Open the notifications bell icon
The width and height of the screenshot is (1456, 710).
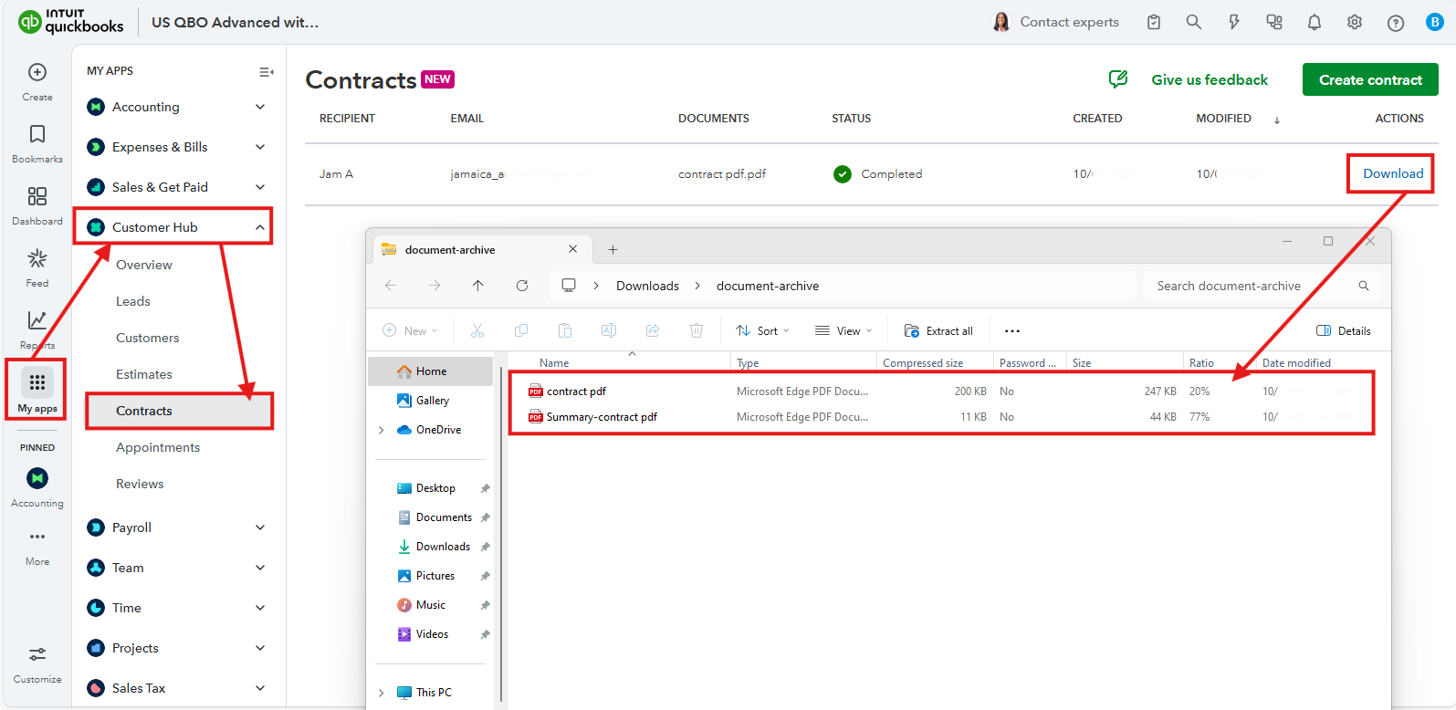pos(1314,23)
